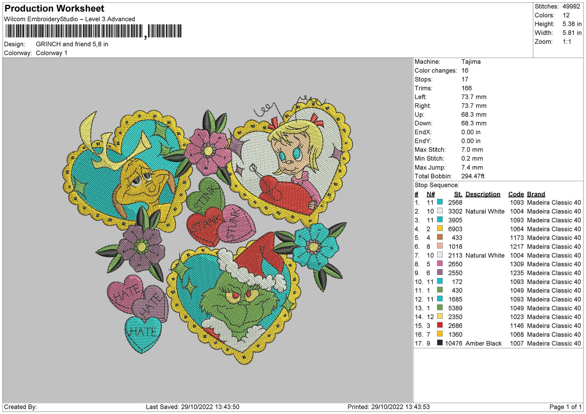Click thread code '1309' in row 8
586x414 pixels.
tap(517, 264)
